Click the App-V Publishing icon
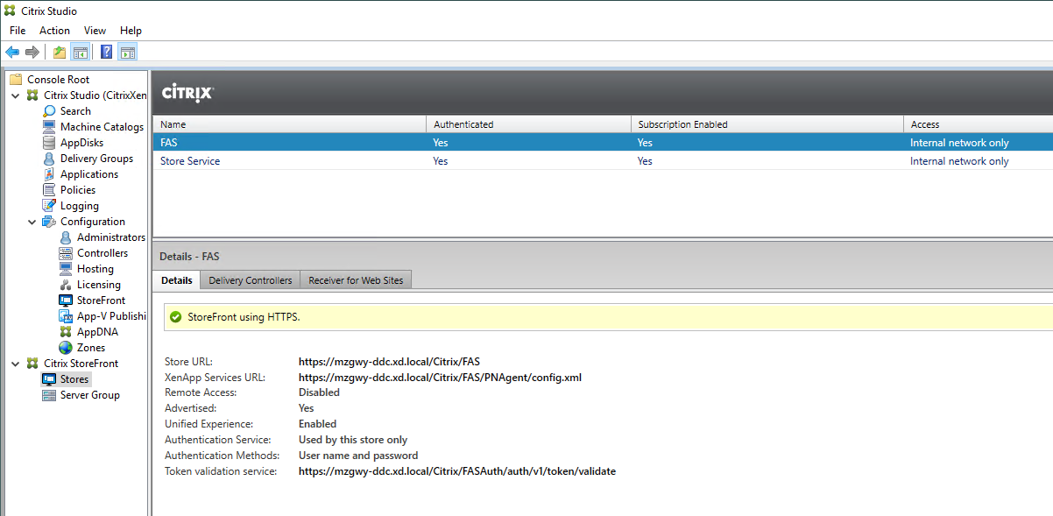 (66, 316)
